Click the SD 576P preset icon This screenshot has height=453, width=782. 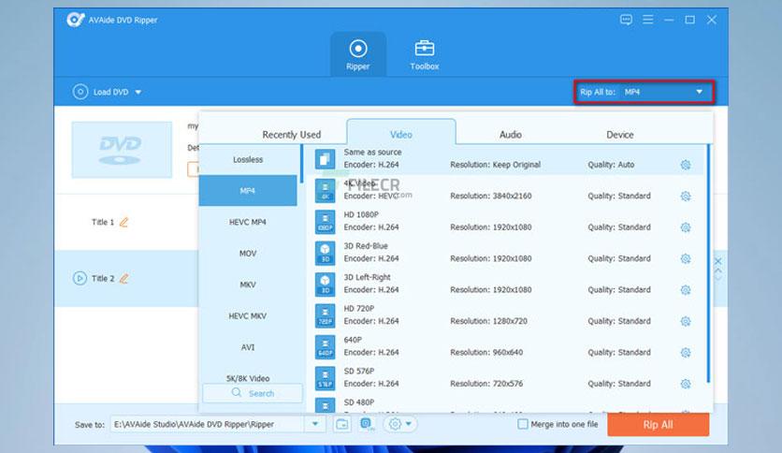pyautogui.click(x=326, y=379)
